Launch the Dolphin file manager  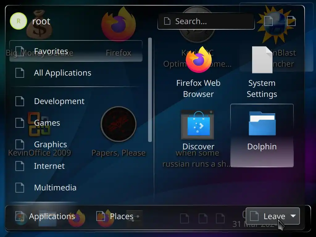[x=262, y=135]
